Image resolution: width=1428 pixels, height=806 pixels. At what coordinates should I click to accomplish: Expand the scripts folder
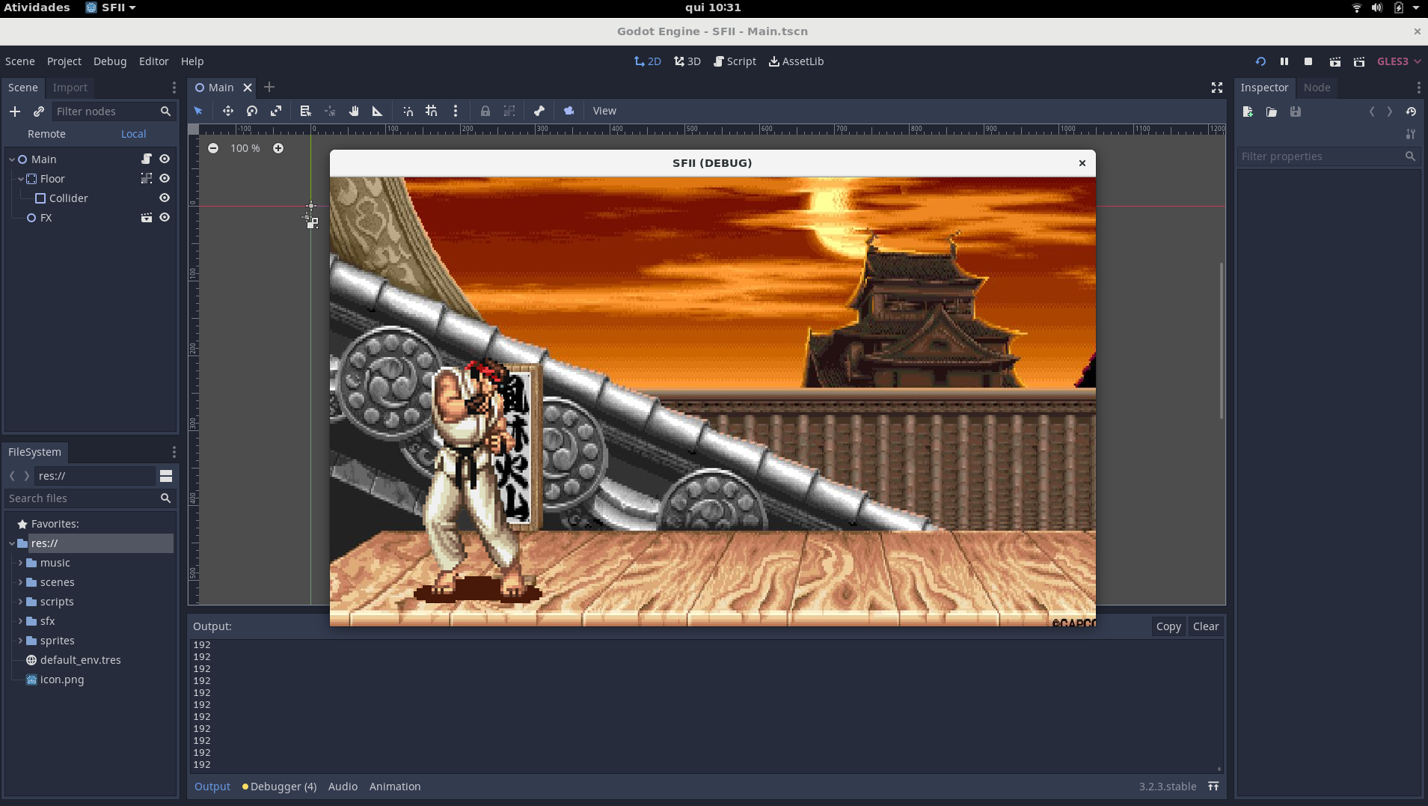(x=20, y=602)
